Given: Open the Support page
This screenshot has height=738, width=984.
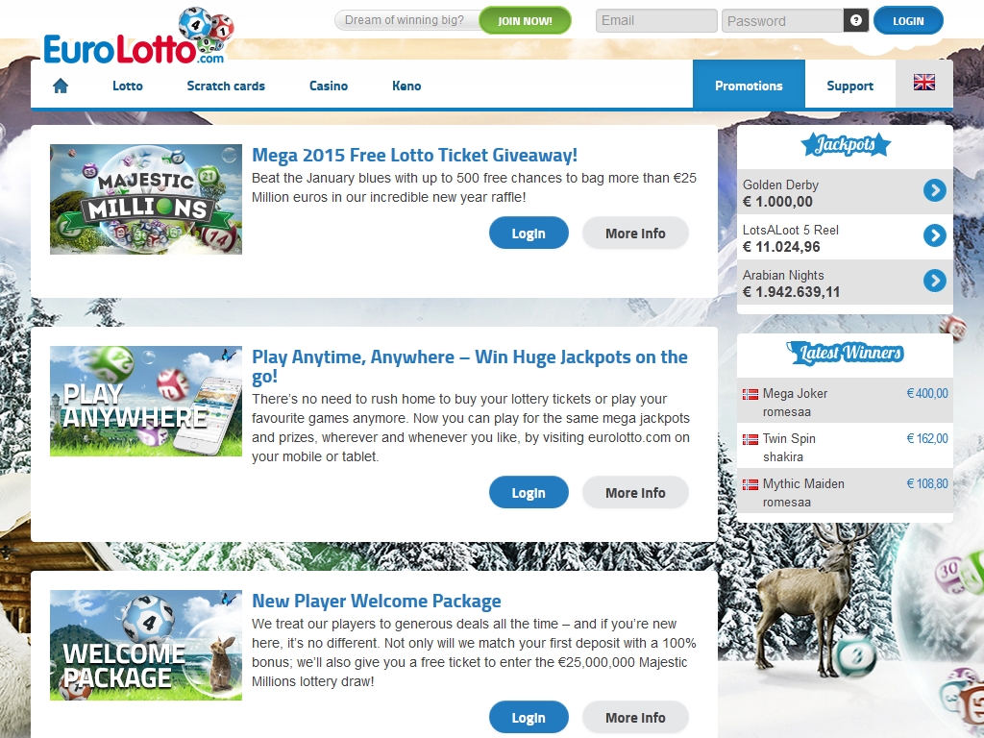Looking at the screenshot, I should point(849,86).
